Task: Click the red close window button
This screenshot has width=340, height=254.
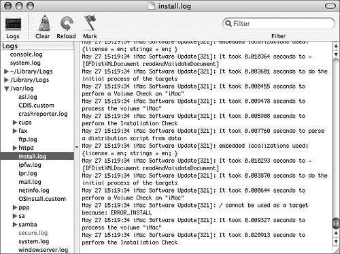Action: (x=8, y=6)
